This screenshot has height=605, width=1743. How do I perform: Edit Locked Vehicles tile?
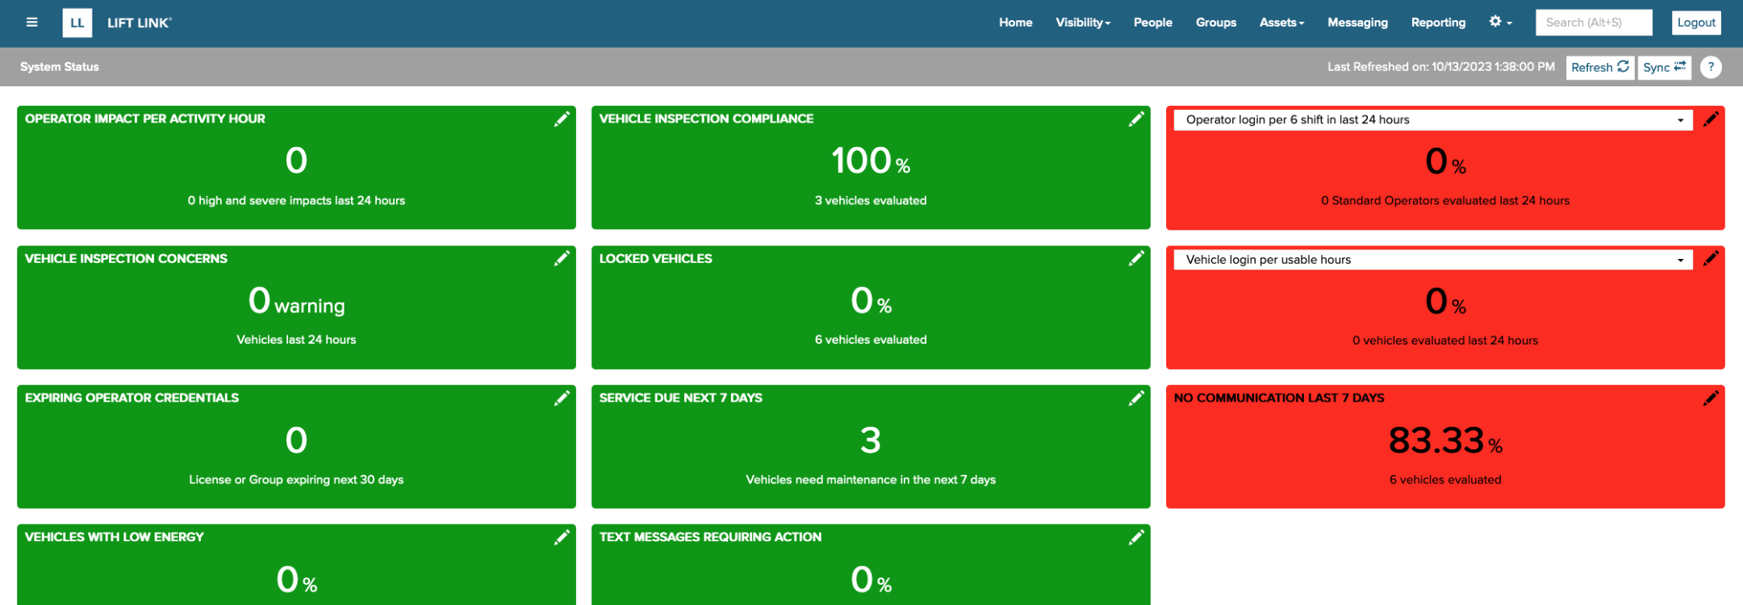[x=1136, y=258]
